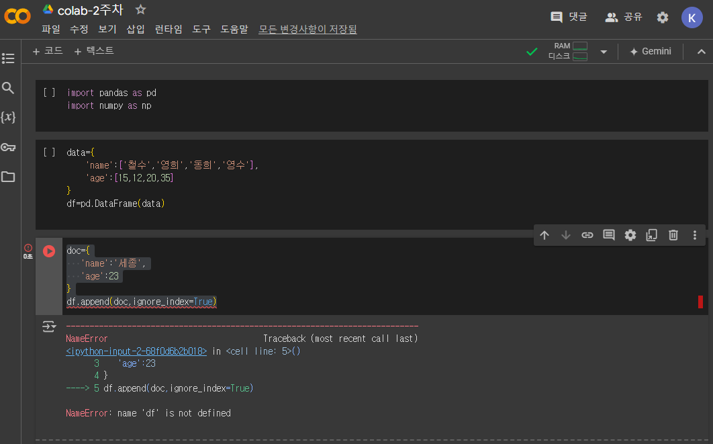Open the 도구 menu
Viewport: 713px width, 444px height.
(201, 29)
